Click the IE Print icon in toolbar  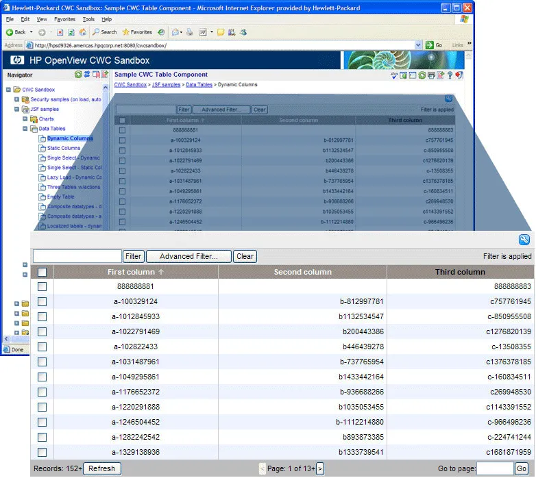point(189,32)
